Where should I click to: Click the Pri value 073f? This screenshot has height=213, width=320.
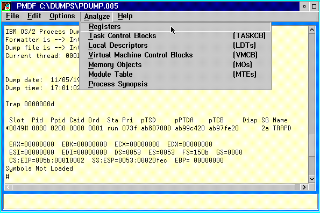[x=130, y=128]
